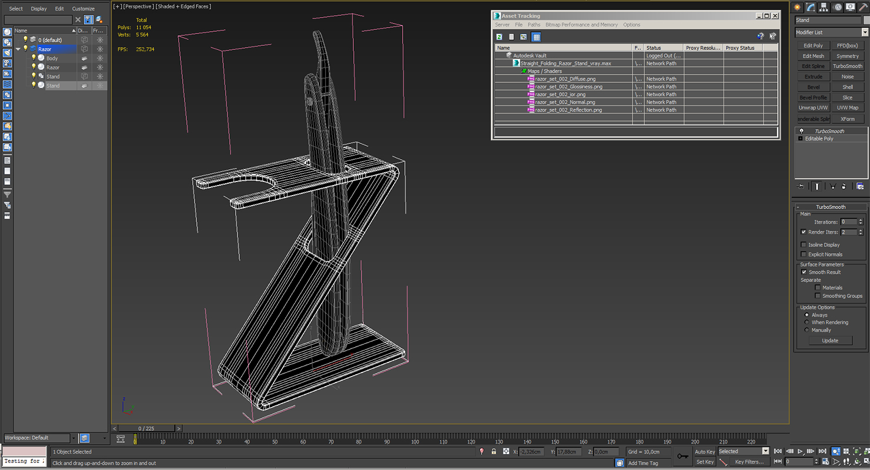Open the Create command panel tab

coord(798,7)
